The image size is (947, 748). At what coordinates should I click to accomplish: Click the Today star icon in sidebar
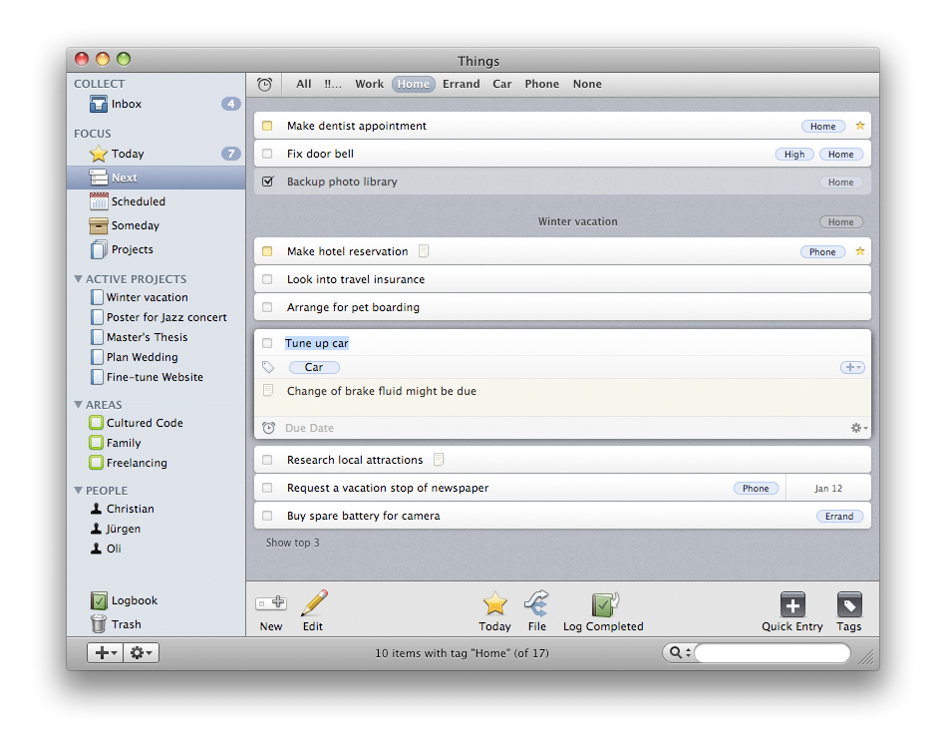coord(98,154)
